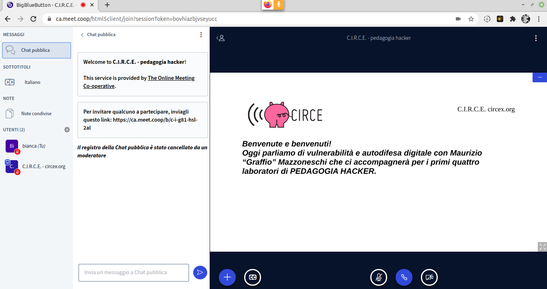Screen dimensions: 547x289
Task: Open camera permission indicator in address bar
Action: tap(458, 19)
